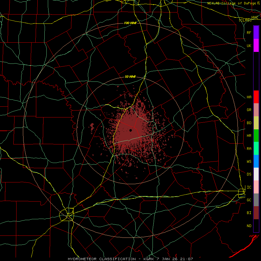261x261 pixels.
Task: Click the BD yellow legend swatch
Action: (x=256, y=123)
